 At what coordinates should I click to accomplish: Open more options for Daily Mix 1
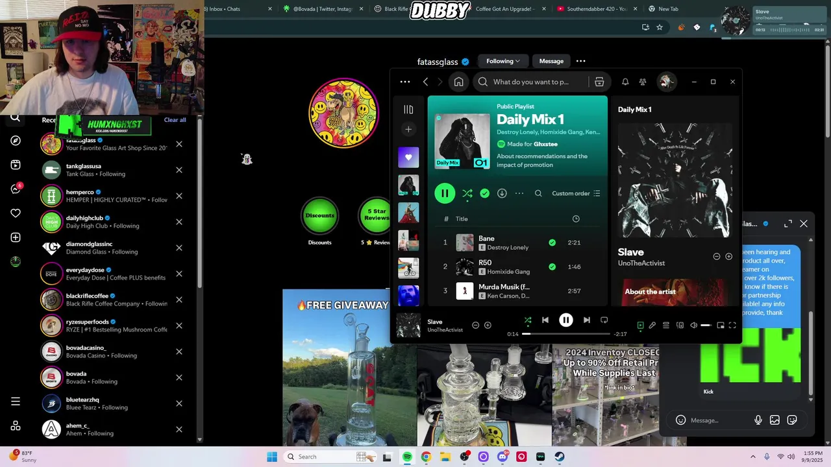[x=519, y=193]
